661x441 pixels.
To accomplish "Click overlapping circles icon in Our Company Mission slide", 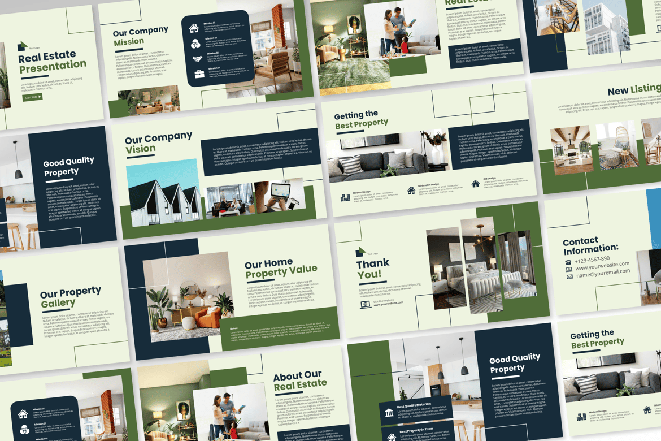I will (195, 44).
